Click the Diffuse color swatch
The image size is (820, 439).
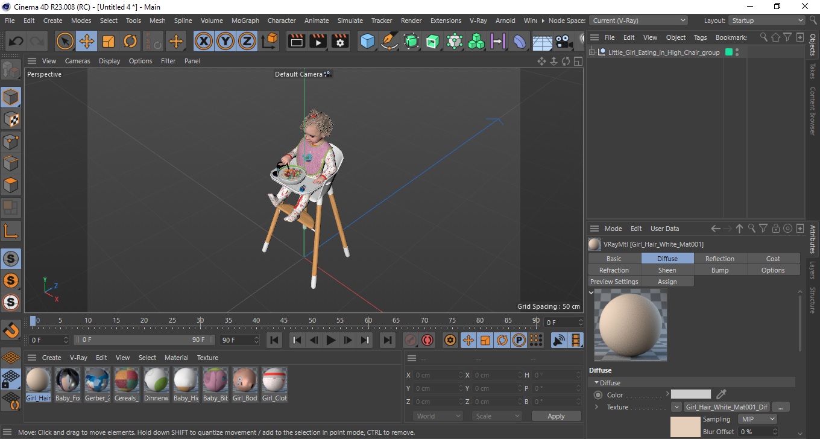pos(691,394)
